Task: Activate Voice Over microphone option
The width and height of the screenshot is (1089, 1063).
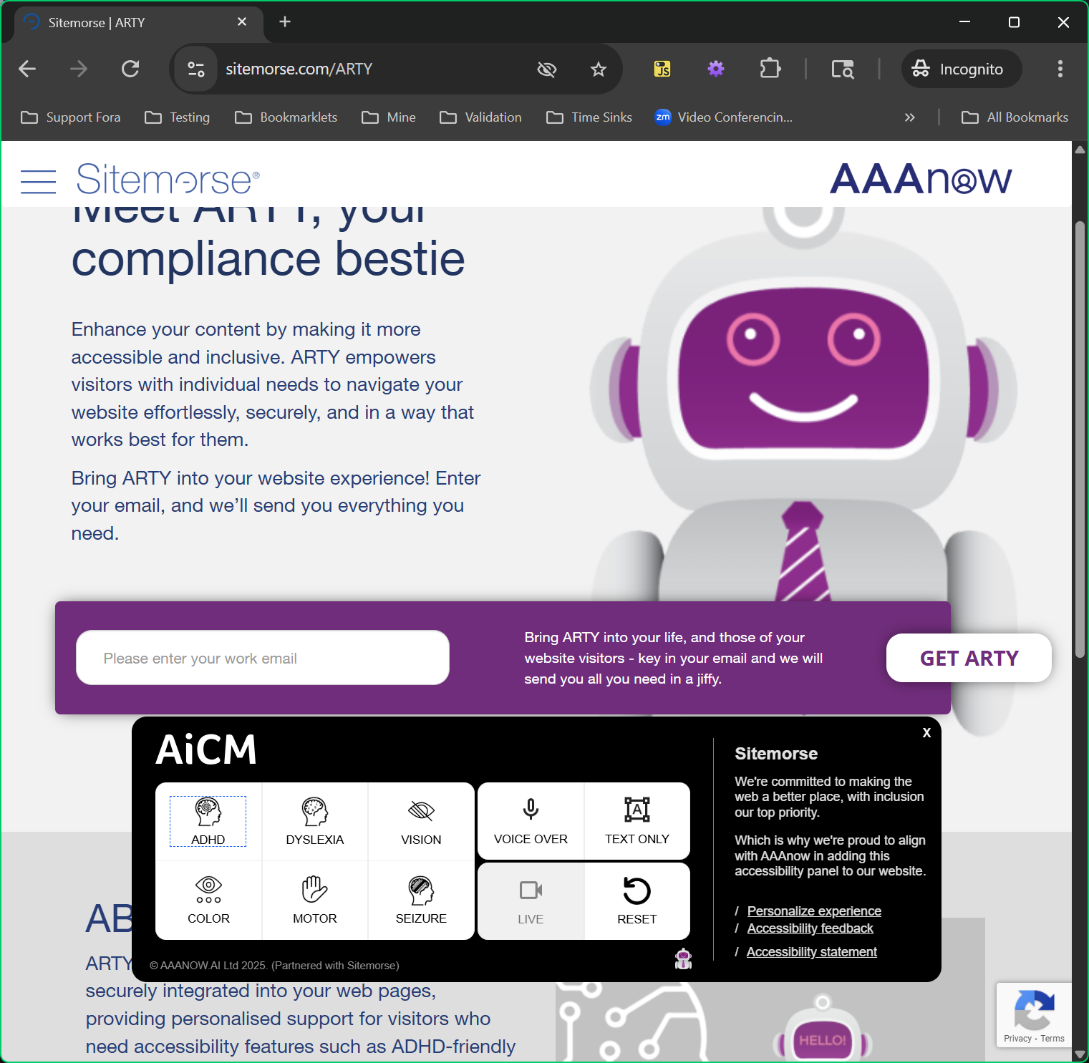Action: pyautogui.click(x=531, y=821)
